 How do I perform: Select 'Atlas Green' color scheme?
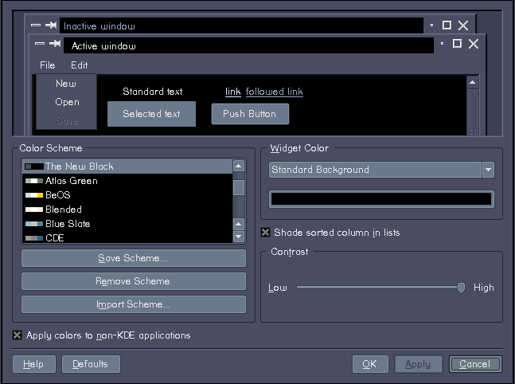tap(127, 181)
